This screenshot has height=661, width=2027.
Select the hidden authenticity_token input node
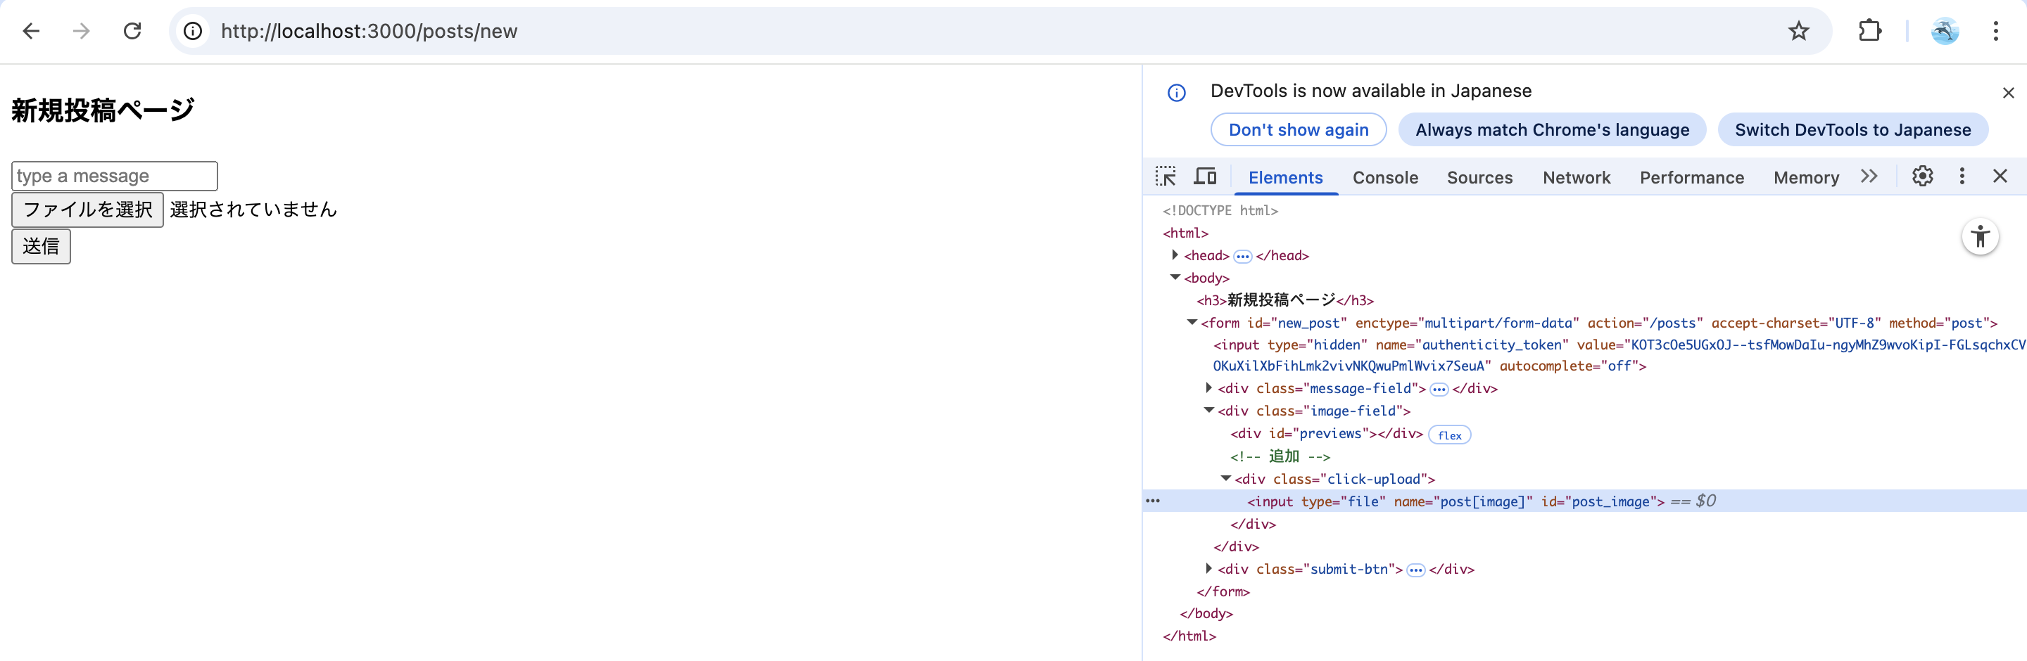tap(1619, 355)
